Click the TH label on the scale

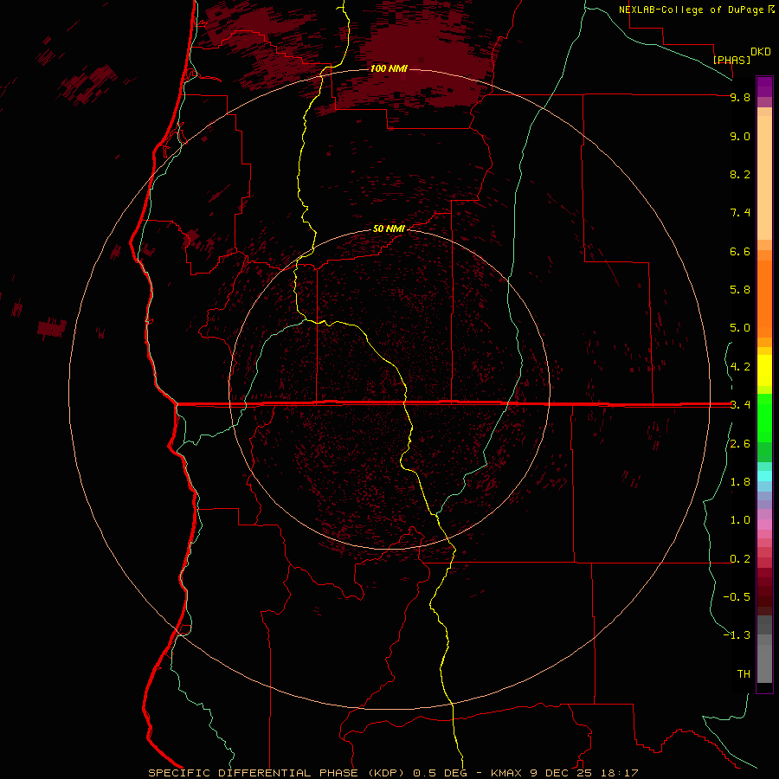point(744,674)
